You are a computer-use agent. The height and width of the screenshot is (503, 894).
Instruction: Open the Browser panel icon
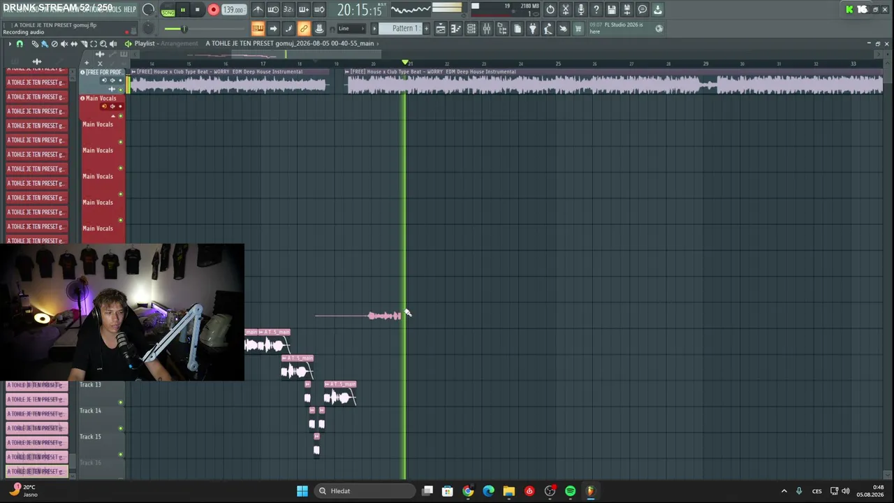[502, 29]
